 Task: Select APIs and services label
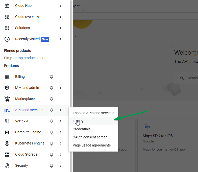click(29, 110)
